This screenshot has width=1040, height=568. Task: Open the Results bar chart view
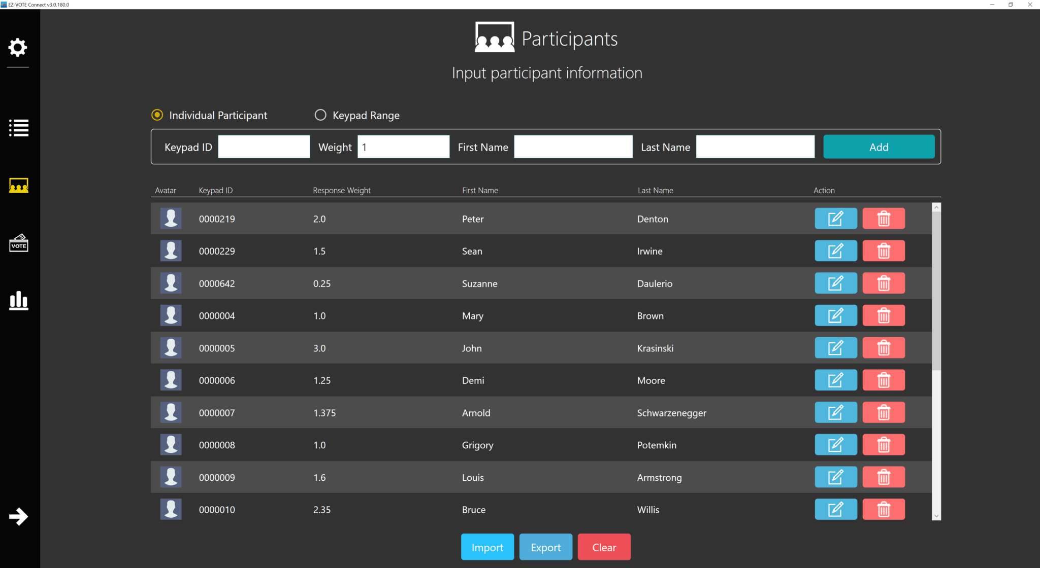[18, 301]
